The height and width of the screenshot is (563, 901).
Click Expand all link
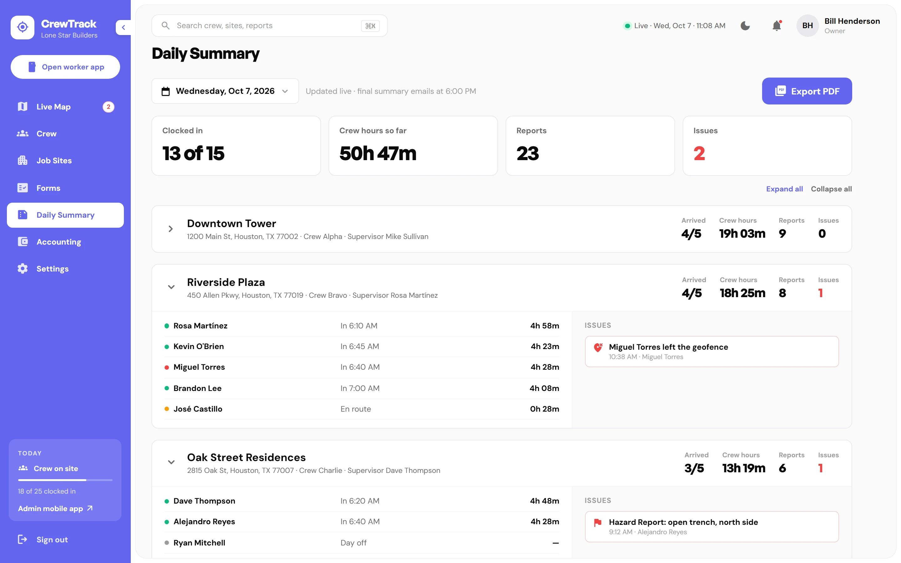tap(784, 189)
